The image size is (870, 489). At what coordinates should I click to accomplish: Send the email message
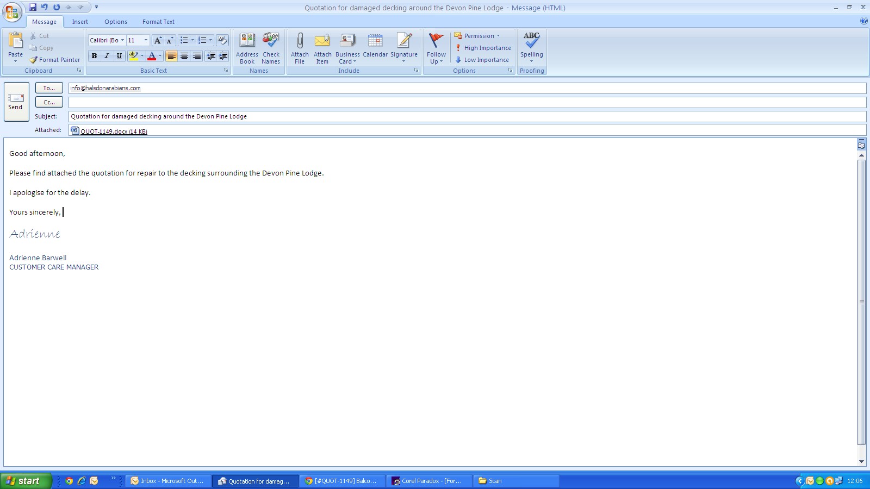[16, 102]
